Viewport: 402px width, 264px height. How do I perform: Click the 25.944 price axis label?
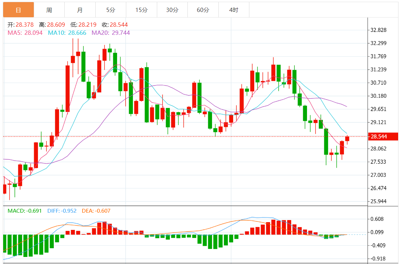pyautogui.click(x=378, y=201)
